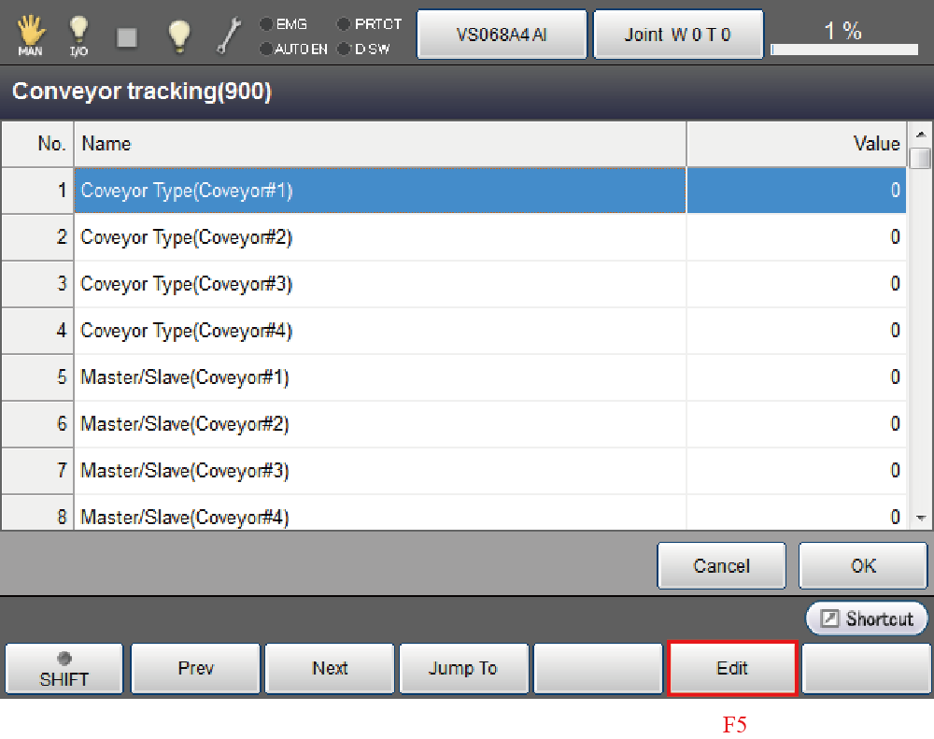Click the Cancel button
Viewport: 934px width, 739px height.
pos(722,566)
